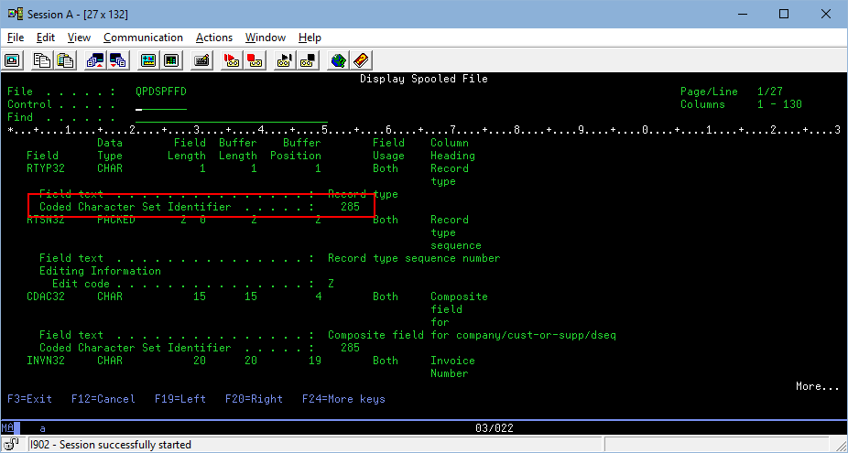Click the F12=Cancel function key
This screenshot has width=848, height=453.
pyautogui.click(x=103, y=399)
